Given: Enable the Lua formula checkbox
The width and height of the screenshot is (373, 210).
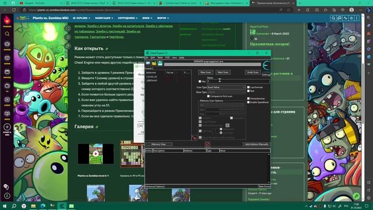Looking at the screenshot, I should 248,87.
